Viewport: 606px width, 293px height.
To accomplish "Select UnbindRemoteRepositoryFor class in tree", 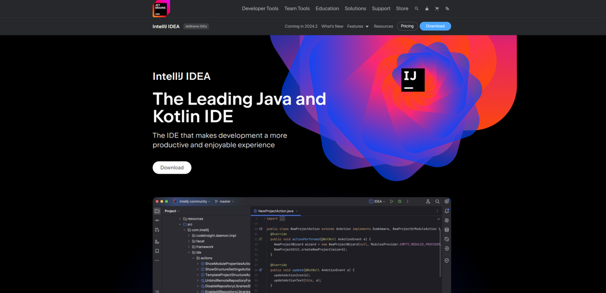I will [x=225, y=280].
